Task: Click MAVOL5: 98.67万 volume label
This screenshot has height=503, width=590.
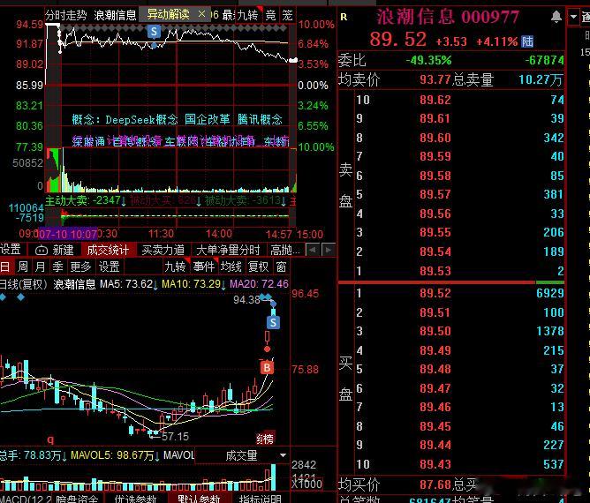Action: pos(112,455)
